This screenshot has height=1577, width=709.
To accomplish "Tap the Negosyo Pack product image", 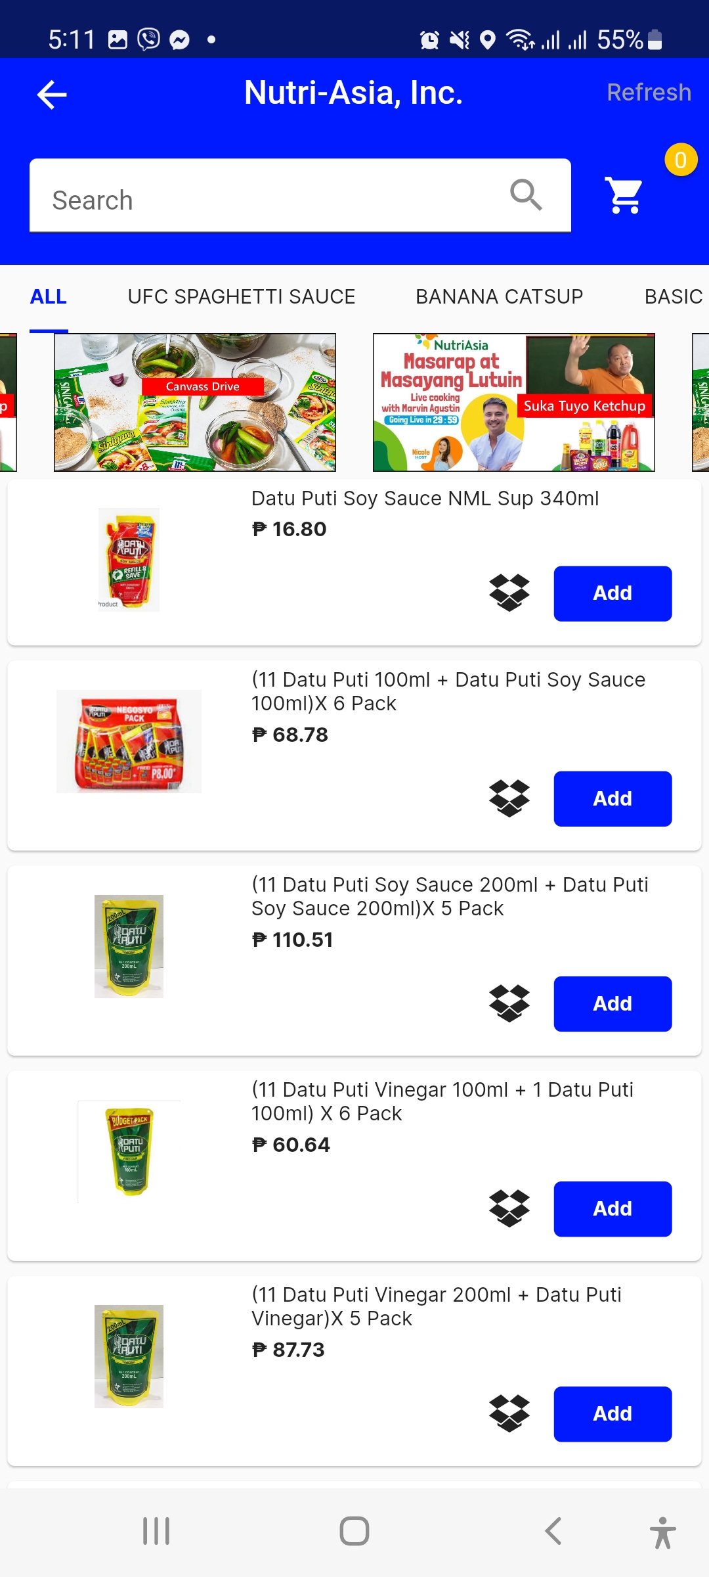I will tap(129, 741).
